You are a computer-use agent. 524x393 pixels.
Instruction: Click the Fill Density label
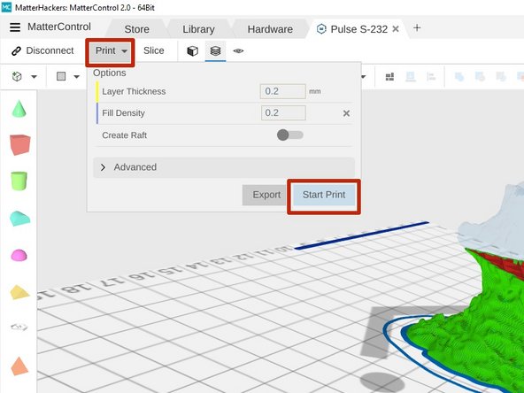(x=123, y=113)
